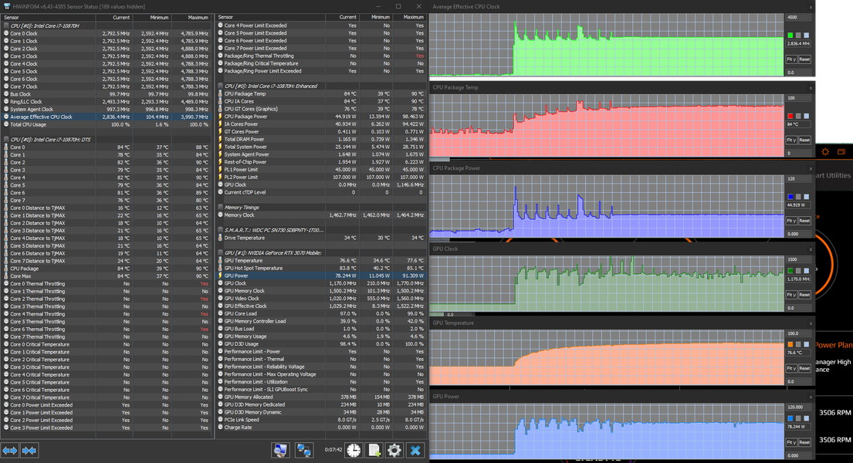Click the green swatch in CPU Clock graph
Screen dimensions: 853x463
[790, 35]
